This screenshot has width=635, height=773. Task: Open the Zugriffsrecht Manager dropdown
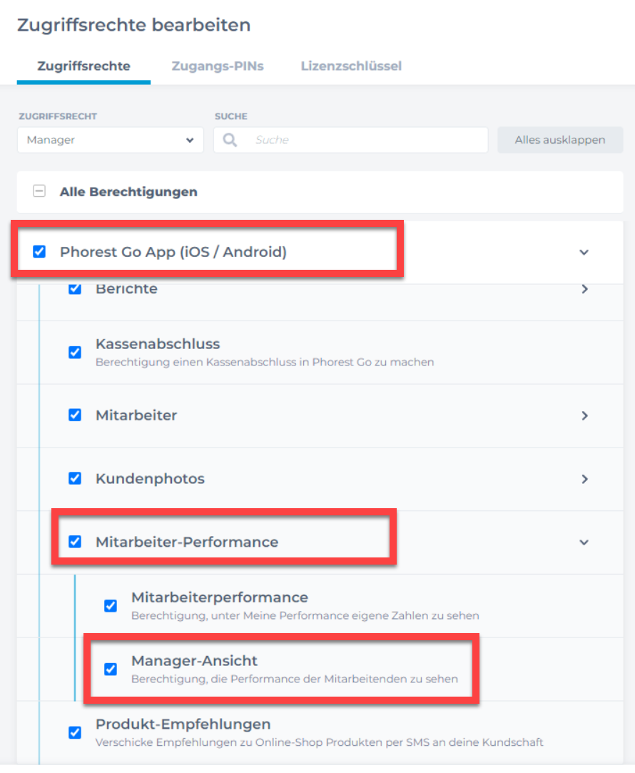click(111, 140)
